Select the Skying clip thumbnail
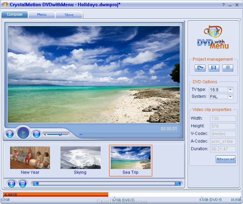The width and height of the screenshot is (243, 204). (x=81, y=158)
